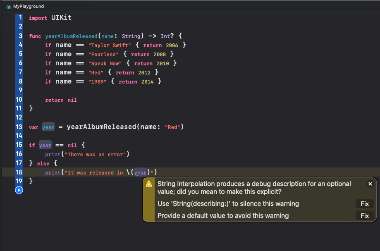Click 'return nil' on line 10
The image size is (380, 251).
click(61, 100)
